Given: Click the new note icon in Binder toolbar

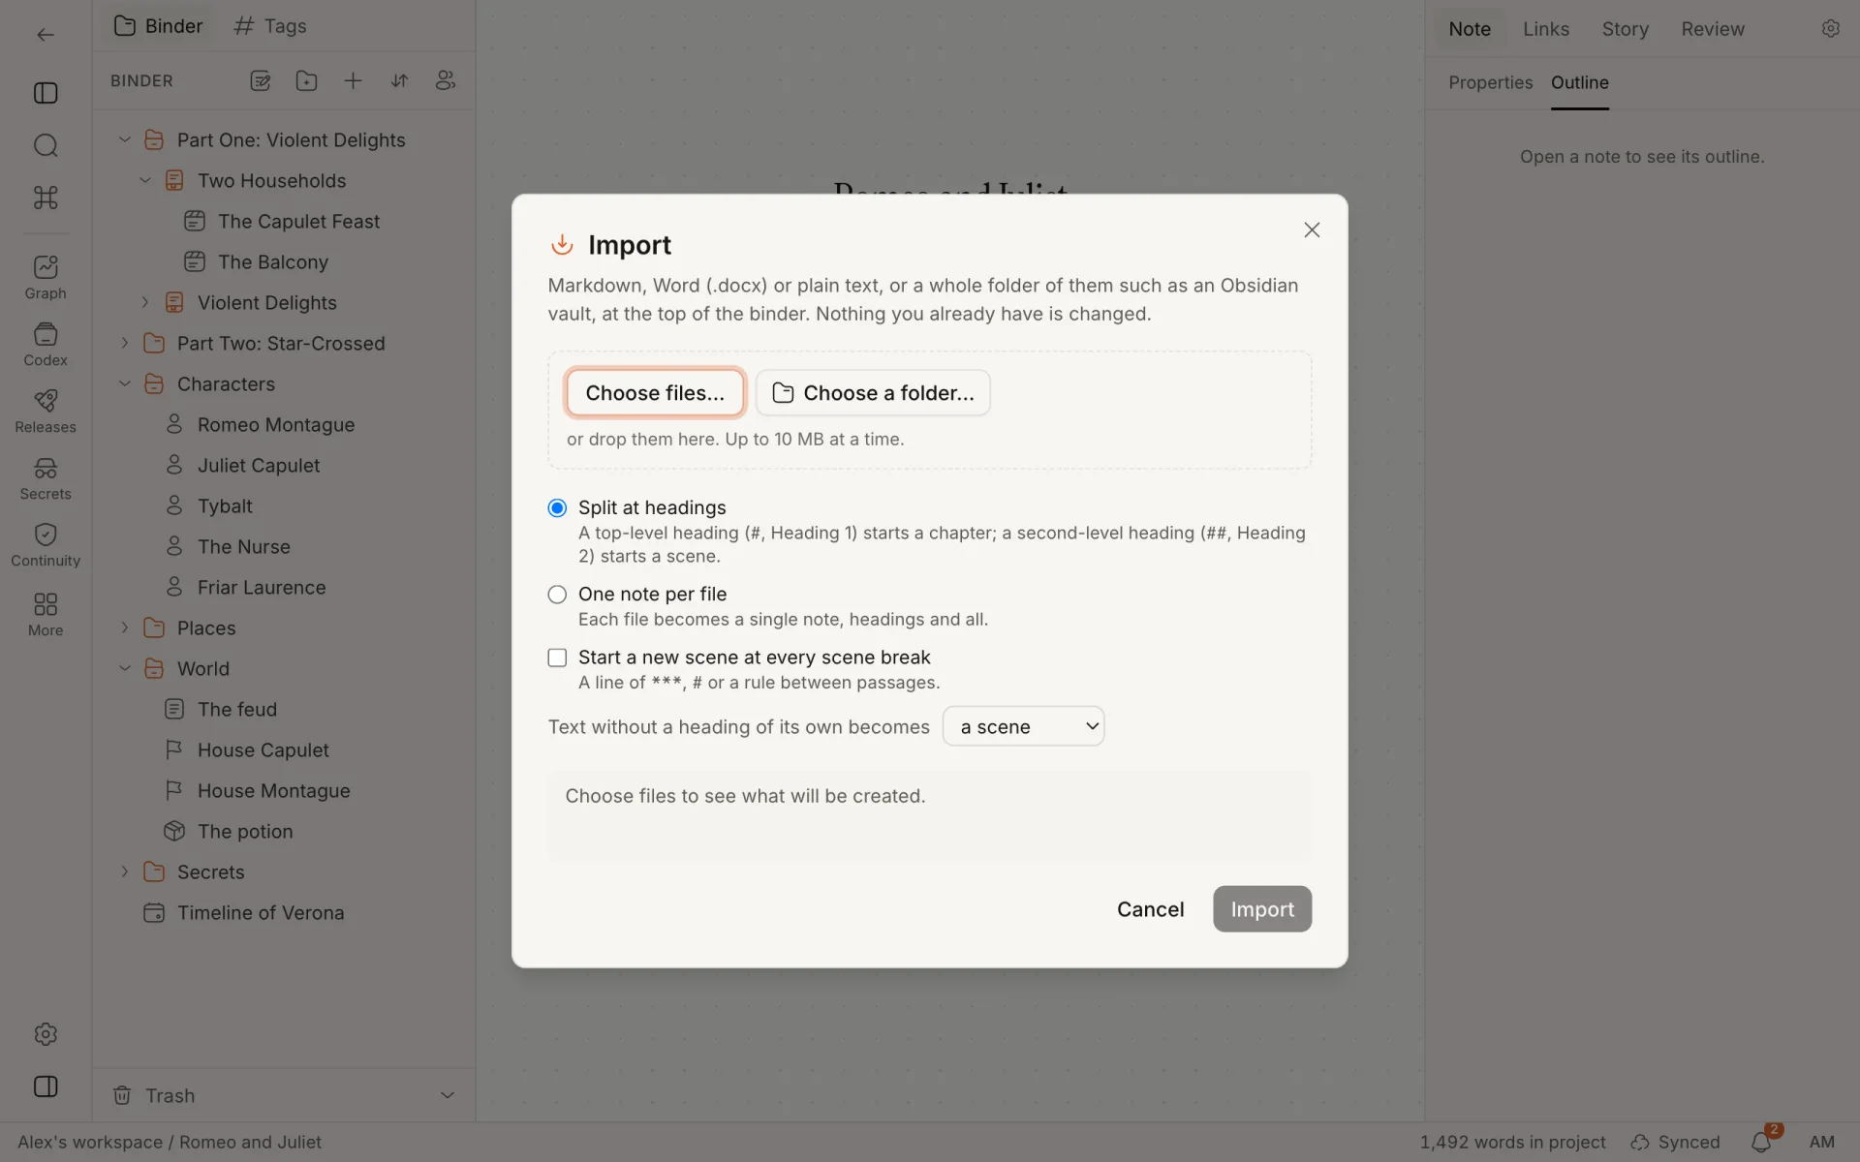Looking at the screenshot, I should pos(260,81).
